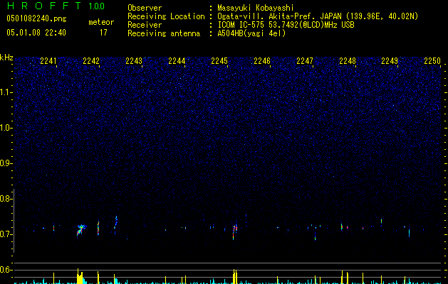
Task: Click the date 05.01.08 22:40
Action: pyautogui.click(x=36, y=33)
